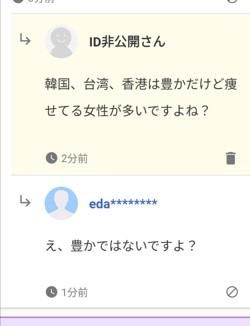Image resolution: width=250 pixels, height=326 pixels.
Task: Click the cut-off clock icon at top left
Action: point(19,1)
